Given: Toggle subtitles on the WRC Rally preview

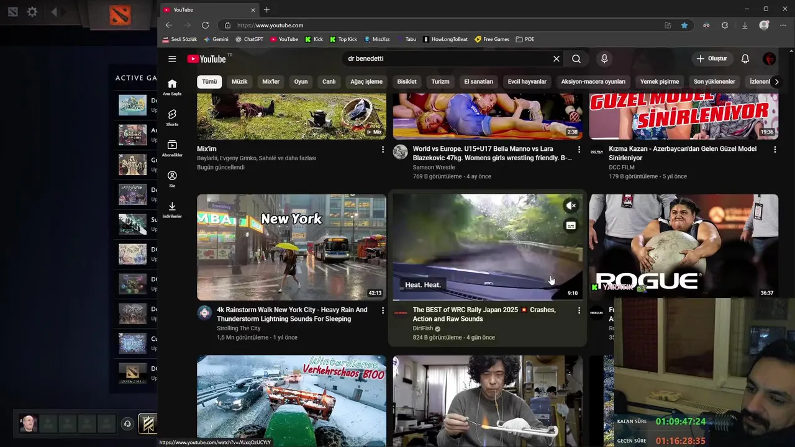Looking at the screenshot, I should [571, 226].
